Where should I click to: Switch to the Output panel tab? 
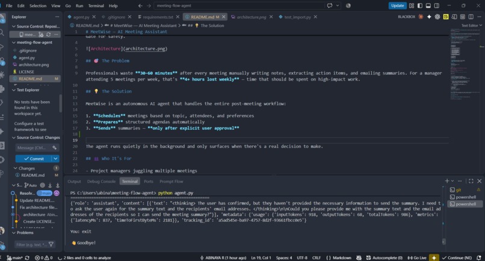tap(74, 182)
